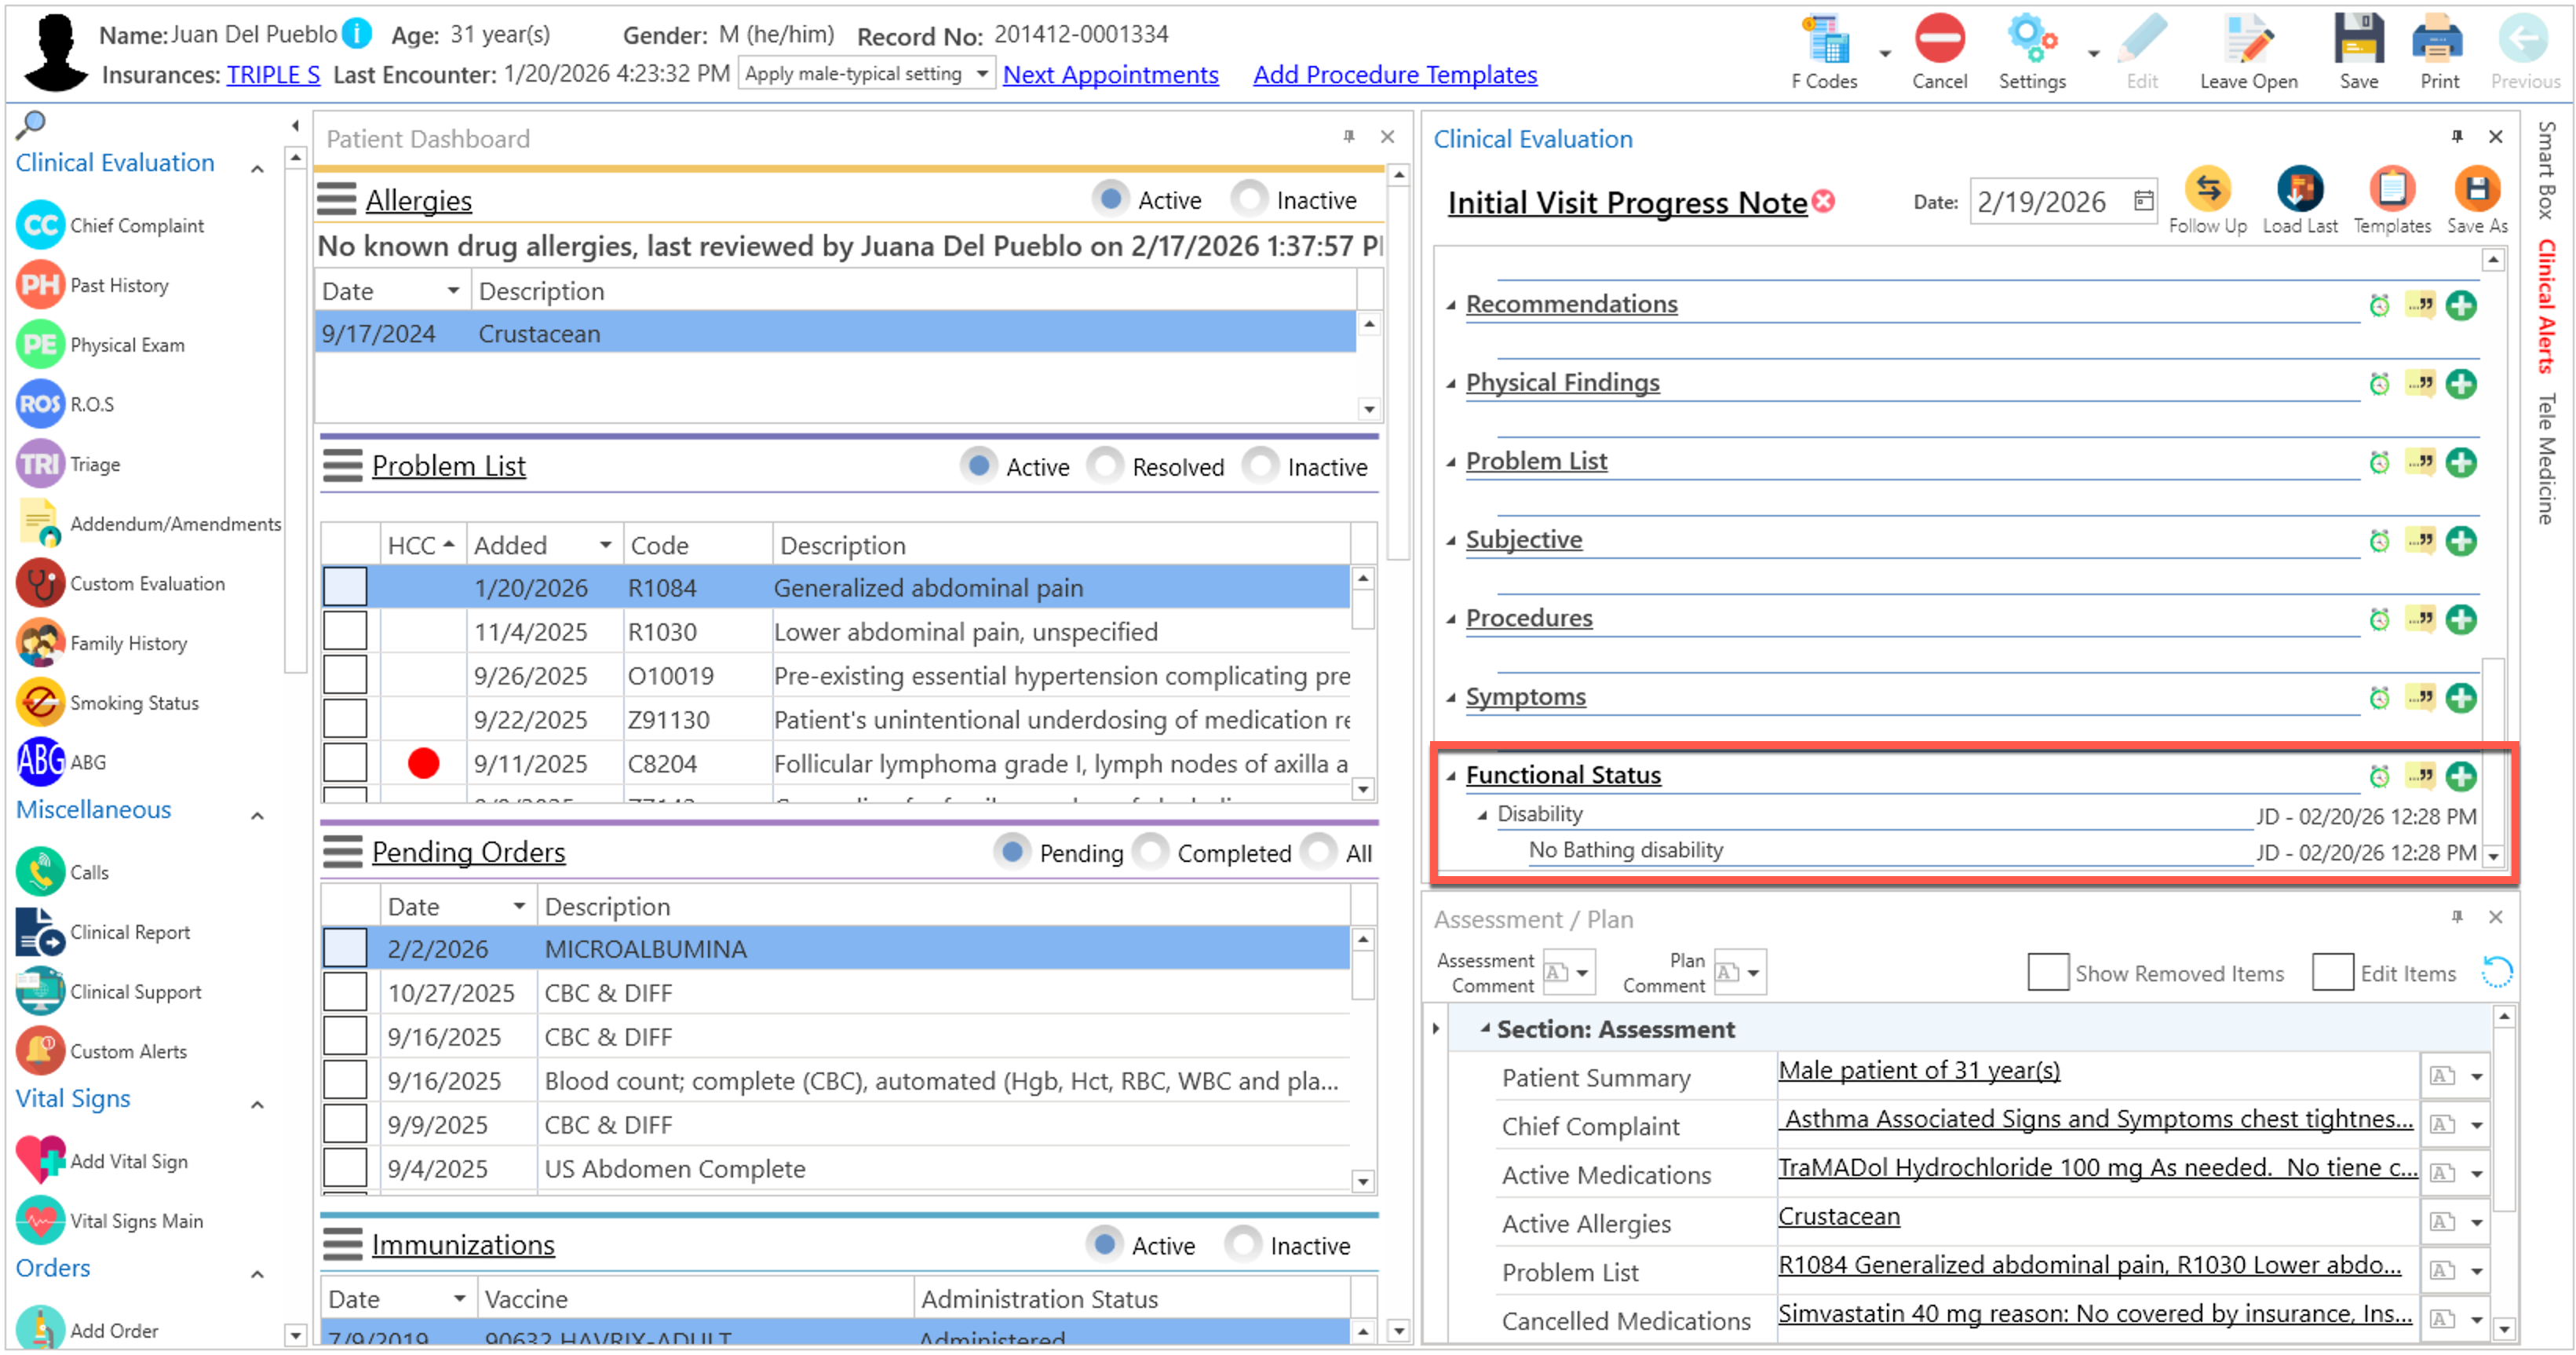
Task: Click Next Appointments link
Action: coord(1110,75)
